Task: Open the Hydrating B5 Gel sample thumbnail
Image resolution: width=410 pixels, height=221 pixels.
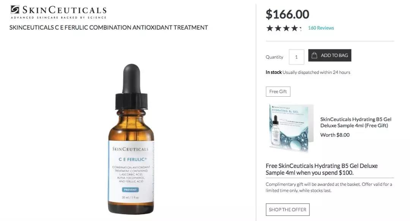Action: coord(291,128)
